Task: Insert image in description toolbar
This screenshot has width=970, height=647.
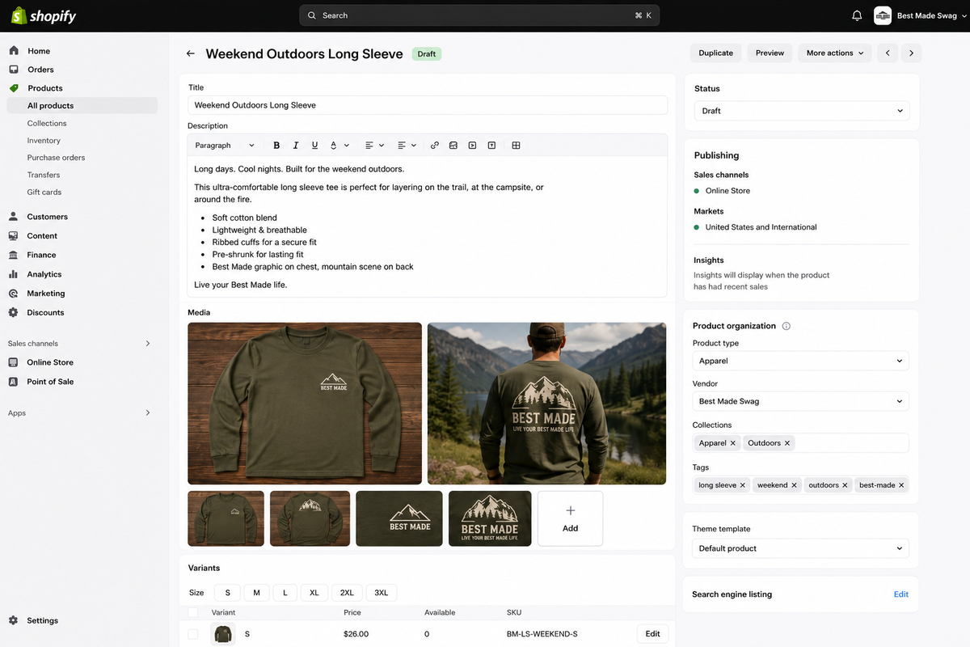Action: 453,146
